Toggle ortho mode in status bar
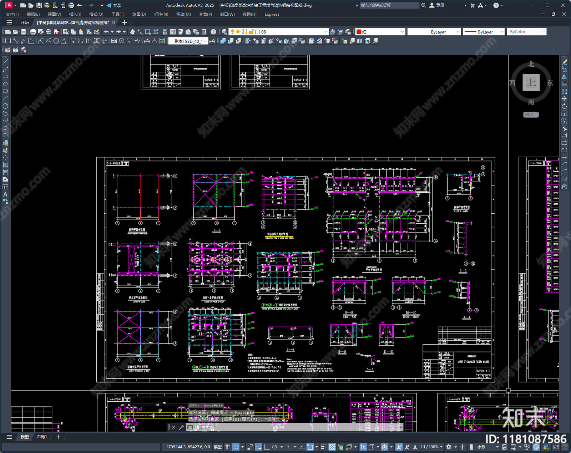571x453 pixels. [266, 447]
